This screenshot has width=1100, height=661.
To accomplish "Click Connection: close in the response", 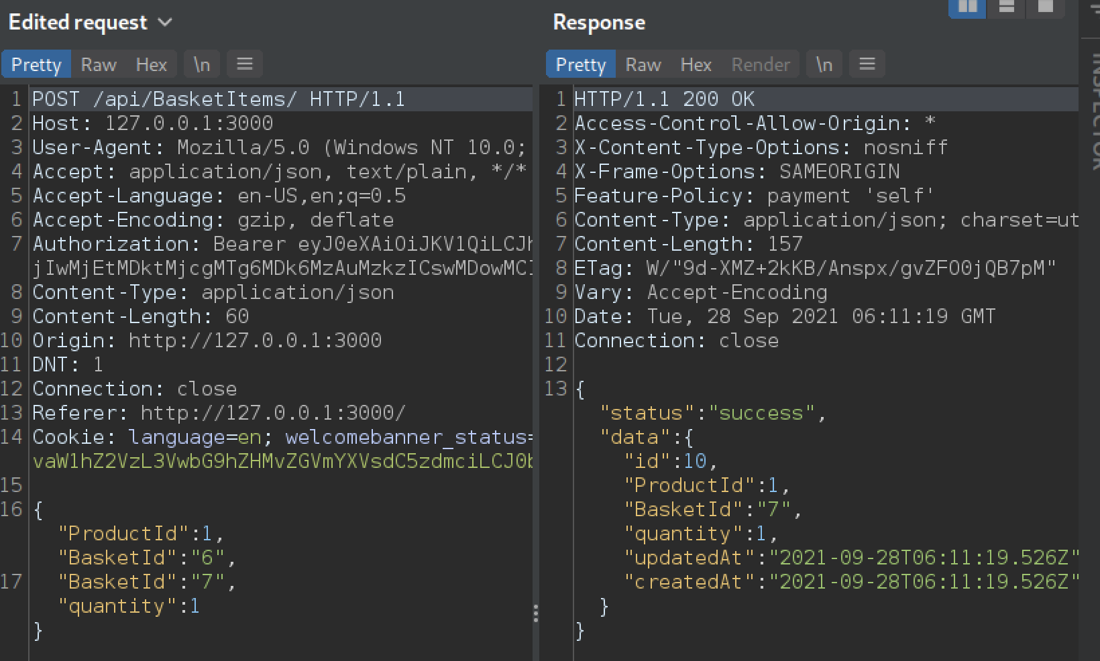I will 677,341.
